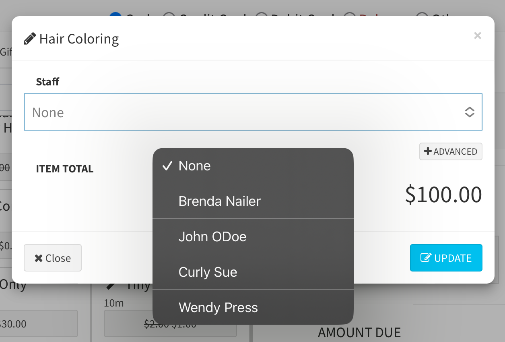
Task: Select the Credit Card radio button
Action: tap(169, 17)
